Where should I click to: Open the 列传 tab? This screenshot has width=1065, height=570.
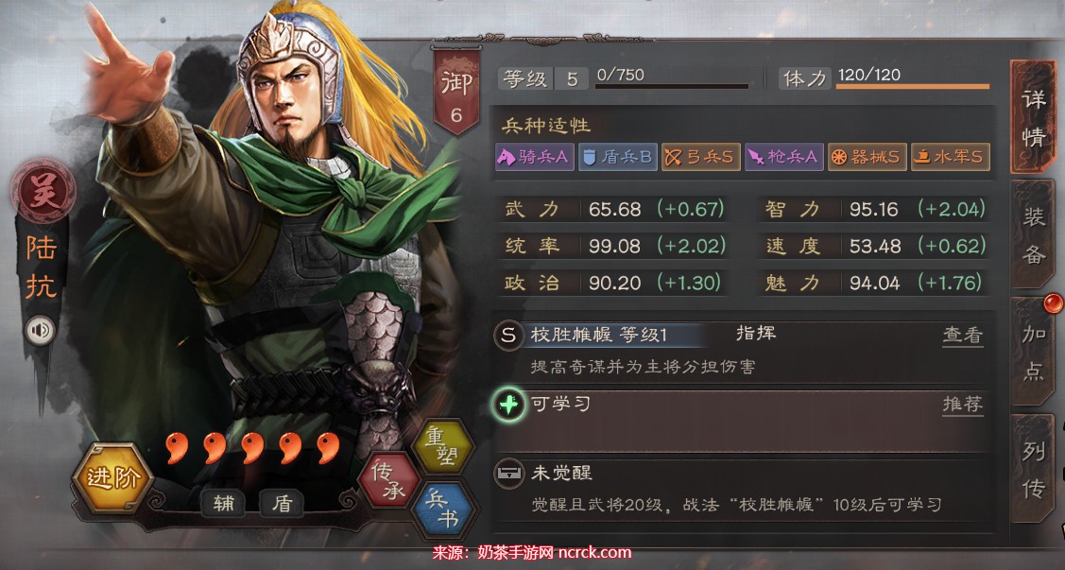1034,469
